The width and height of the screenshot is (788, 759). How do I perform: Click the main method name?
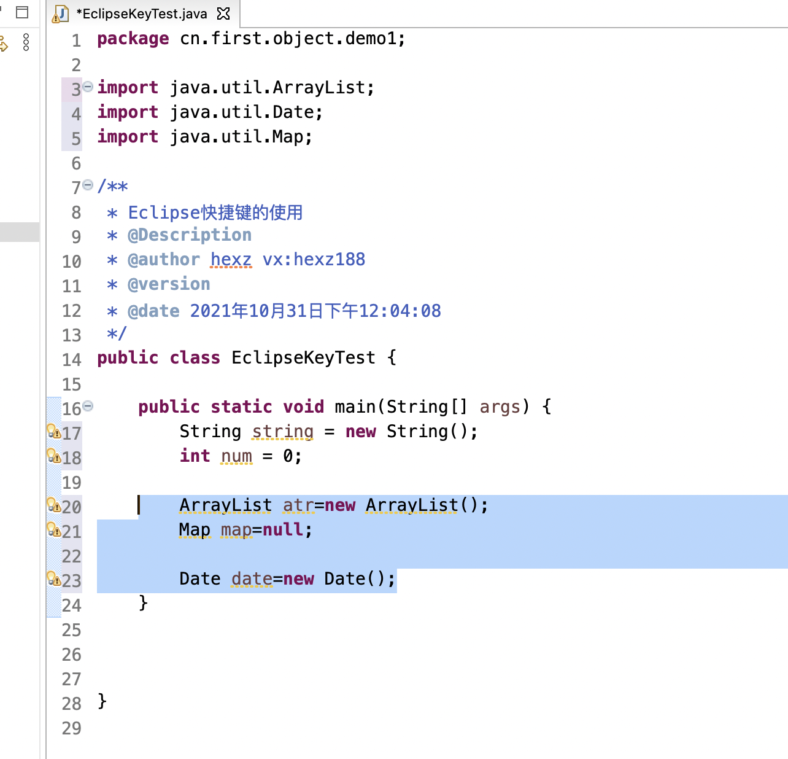355,407
